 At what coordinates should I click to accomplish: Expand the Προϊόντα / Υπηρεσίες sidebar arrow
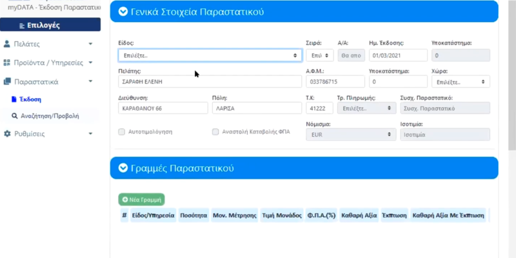click(90, 63)
